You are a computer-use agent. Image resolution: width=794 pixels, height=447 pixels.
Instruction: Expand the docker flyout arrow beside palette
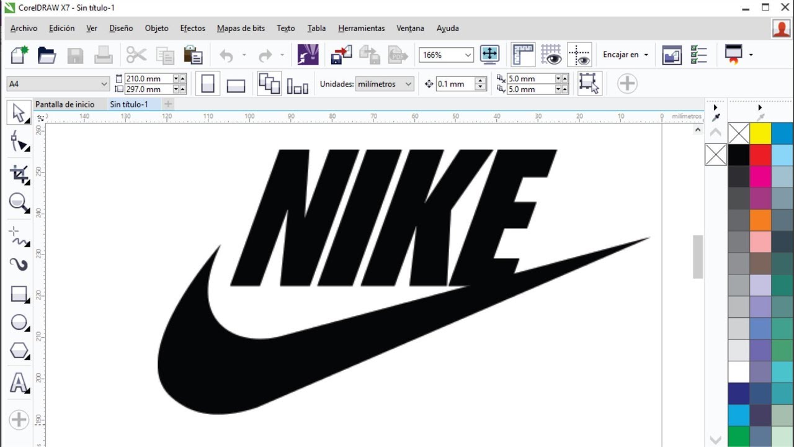point(715,107)
